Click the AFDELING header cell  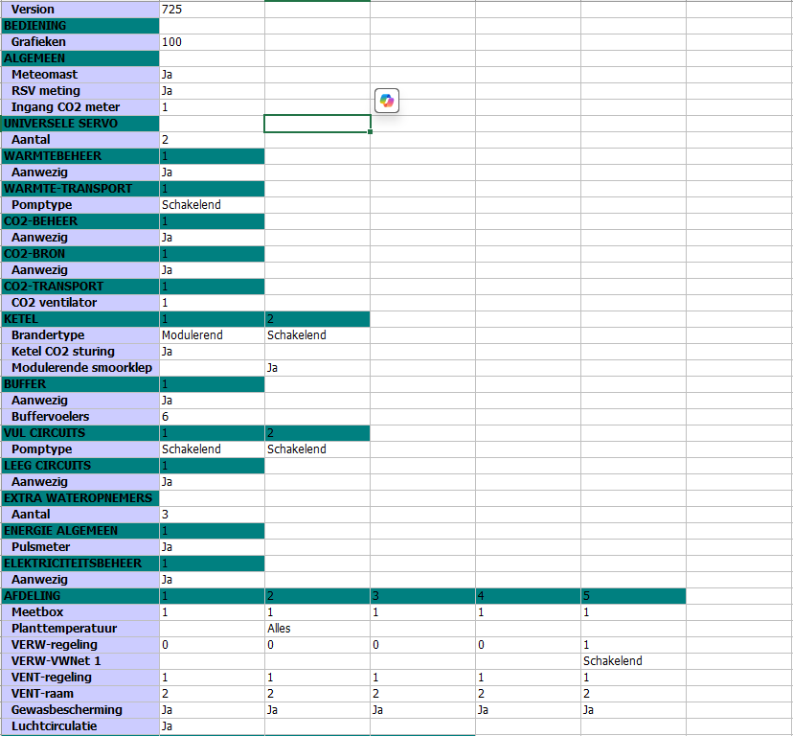(80, 596)
